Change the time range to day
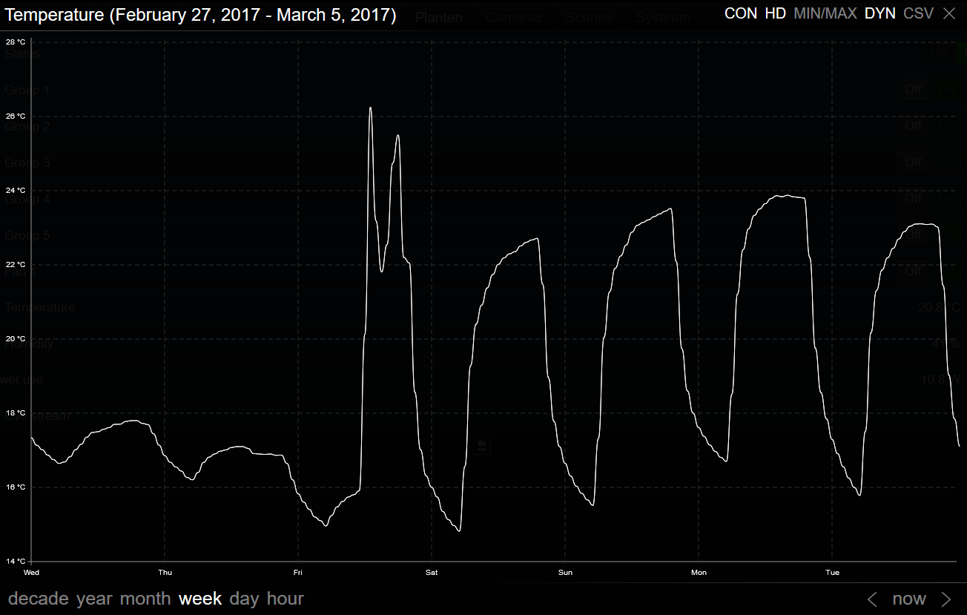 (245, 599)
